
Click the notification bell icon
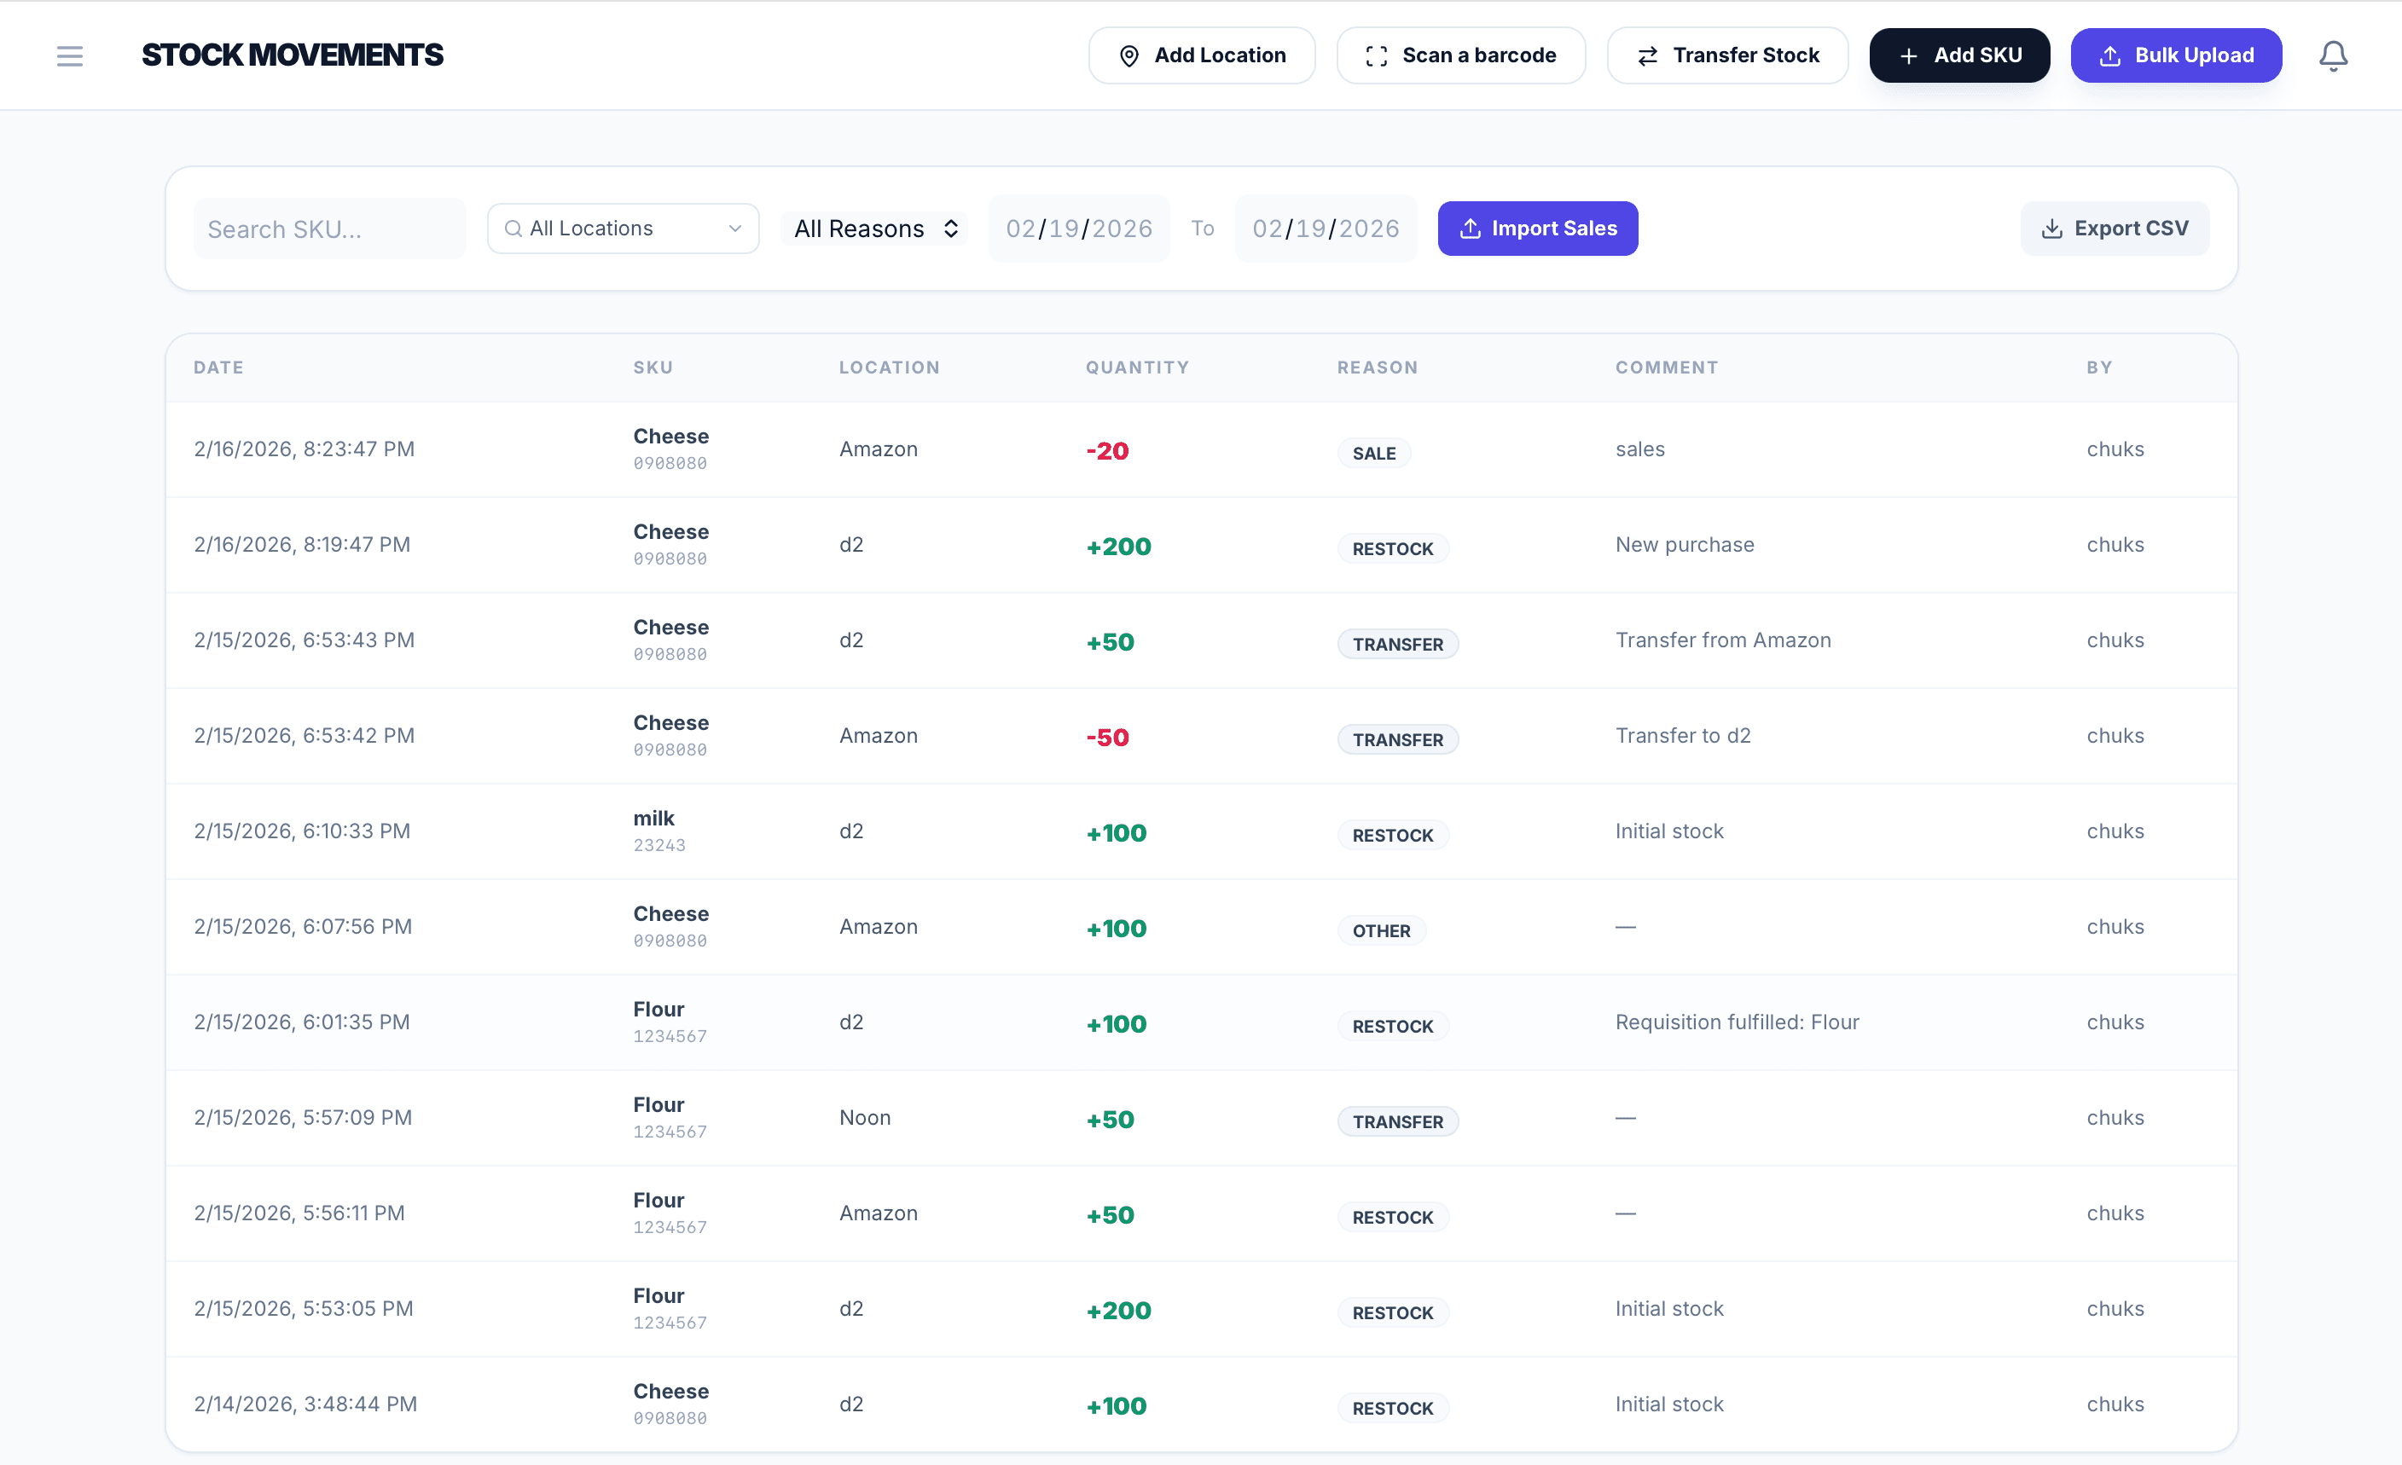2332,55
